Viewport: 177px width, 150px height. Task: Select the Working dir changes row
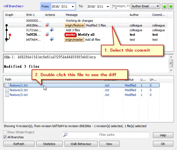point(86,21)
